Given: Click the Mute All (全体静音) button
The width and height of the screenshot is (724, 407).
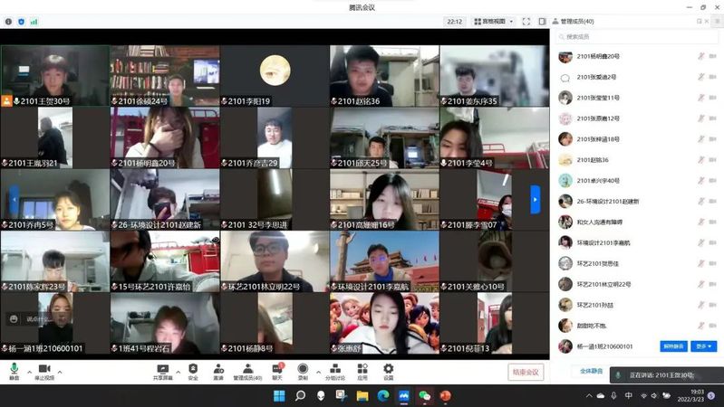Looking at the screenshot, I should coord(592,371).
